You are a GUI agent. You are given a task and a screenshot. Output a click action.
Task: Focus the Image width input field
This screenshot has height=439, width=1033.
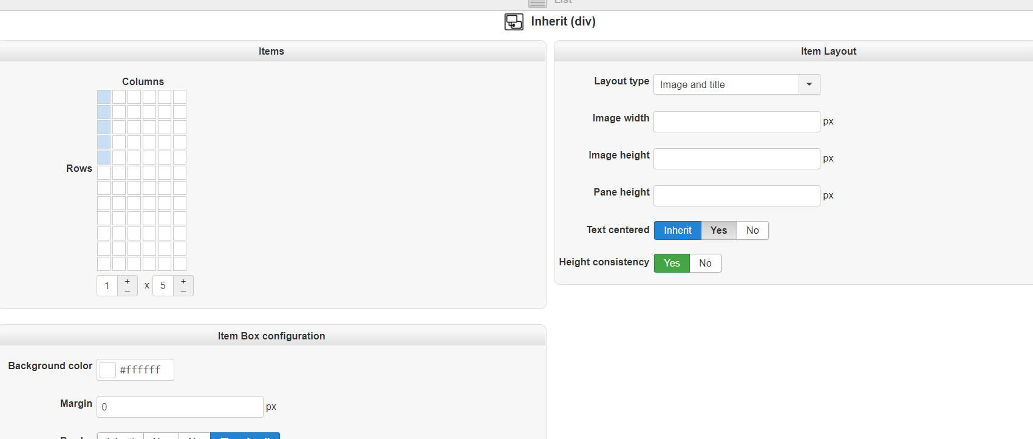coord(736,121)
